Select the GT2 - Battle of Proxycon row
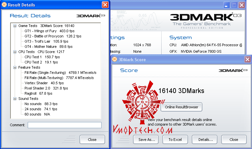252x149 pixels. [53, 36]
